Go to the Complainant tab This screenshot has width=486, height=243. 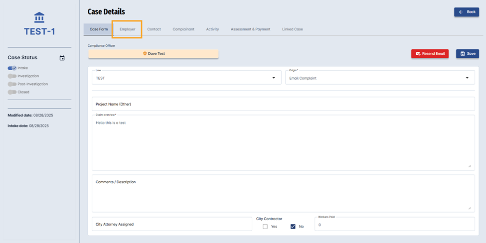point(183,29)
